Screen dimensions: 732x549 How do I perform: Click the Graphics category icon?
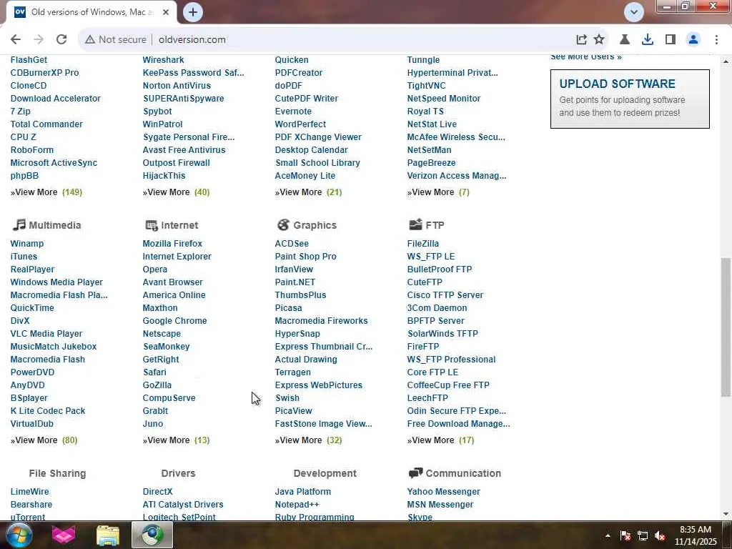pyautogui.click(x=283, y=225)
